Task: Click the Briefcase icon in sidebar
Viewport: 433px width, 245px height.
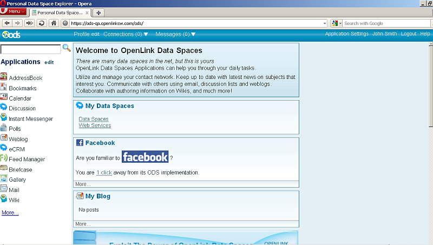Action: pyautogui.click(x=4, y=169)
